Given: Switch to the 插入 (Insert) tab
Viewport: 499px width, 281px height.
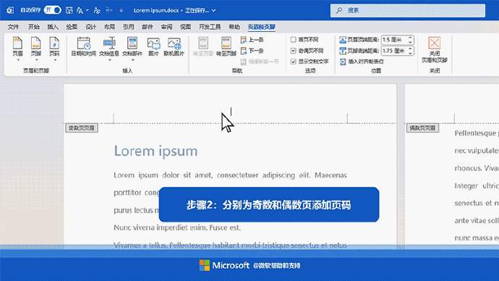Looking at the screenshot, I should pos(53,27).
